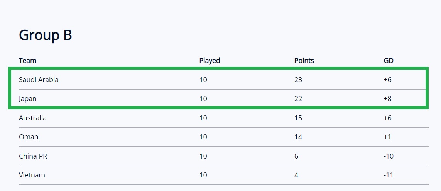The image size is (441, 191).
Task: Select the GD column header
Action: (x=389, y=61)
